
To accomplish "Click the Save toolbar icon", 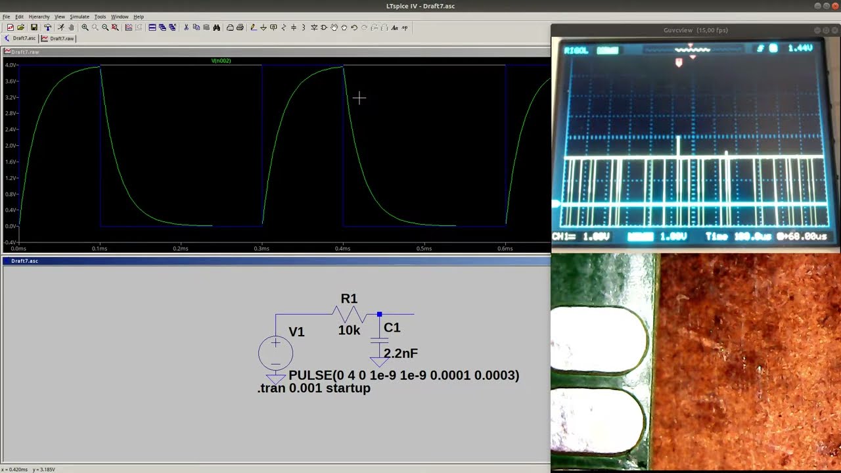I will click(34, 28).
